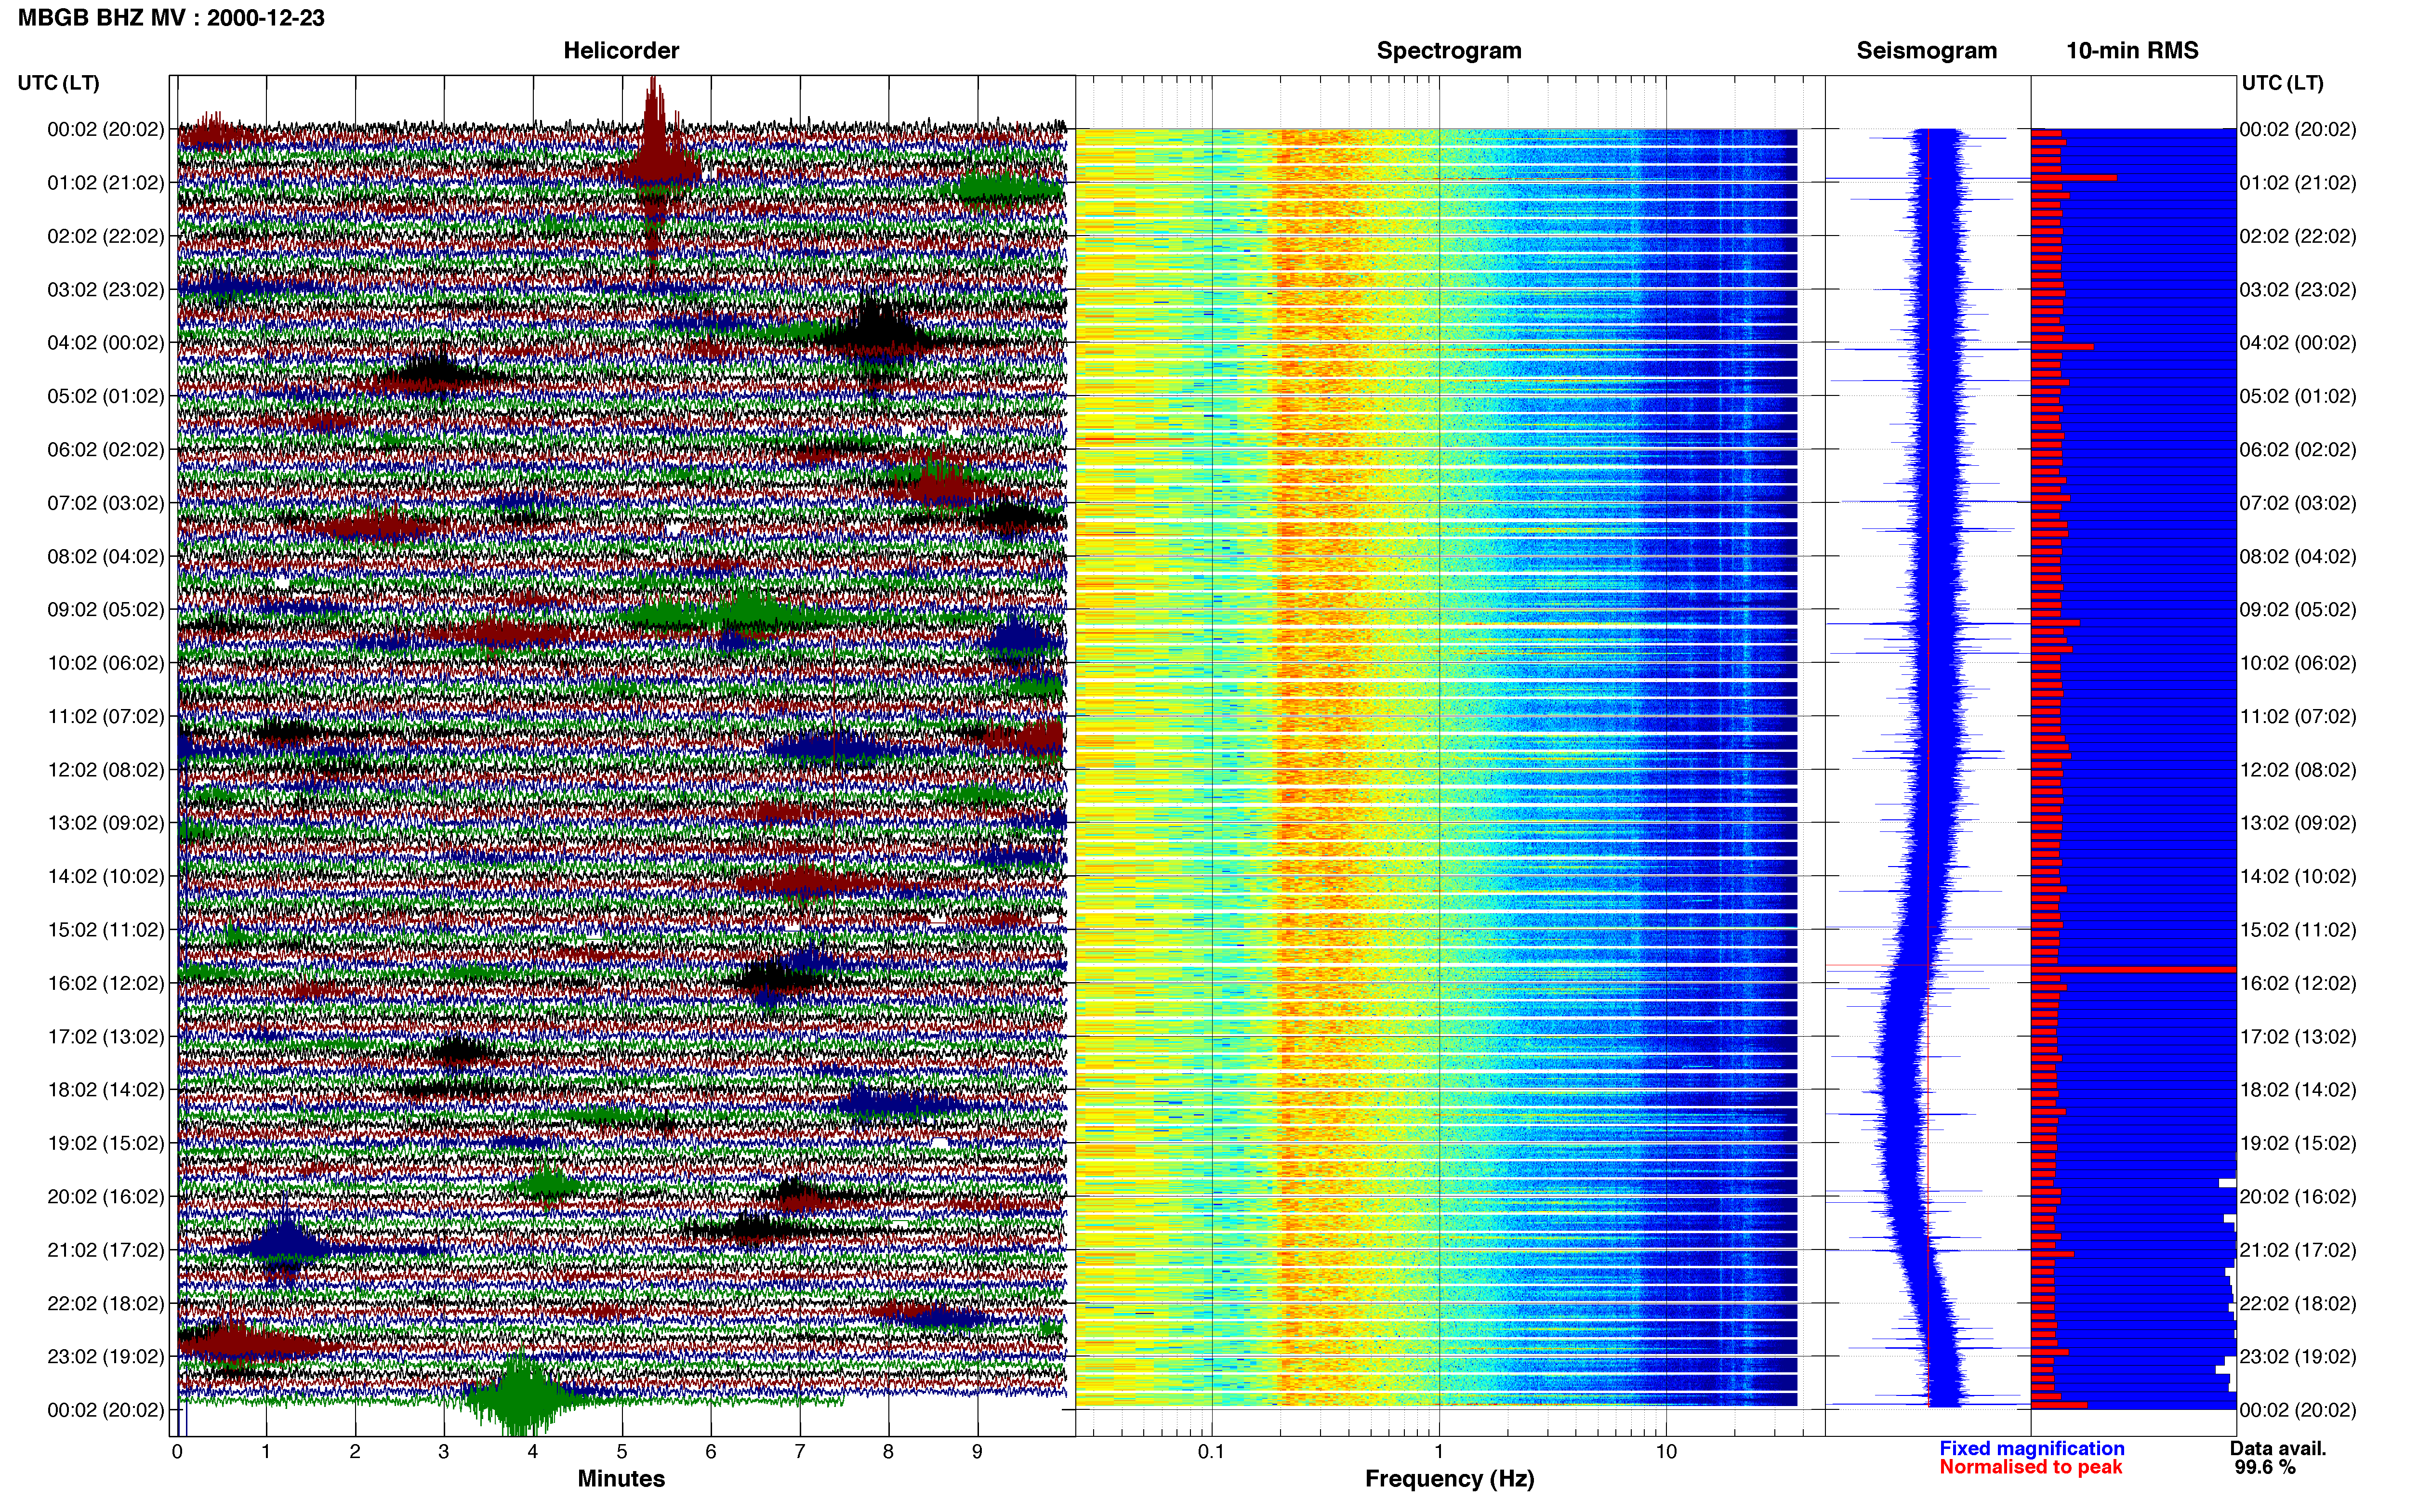Viewport: 2418px width, 1512px height.
Task: Click left time label '09:02 (05:02)'
Action: pyautogui.click(x=105, y=610)
